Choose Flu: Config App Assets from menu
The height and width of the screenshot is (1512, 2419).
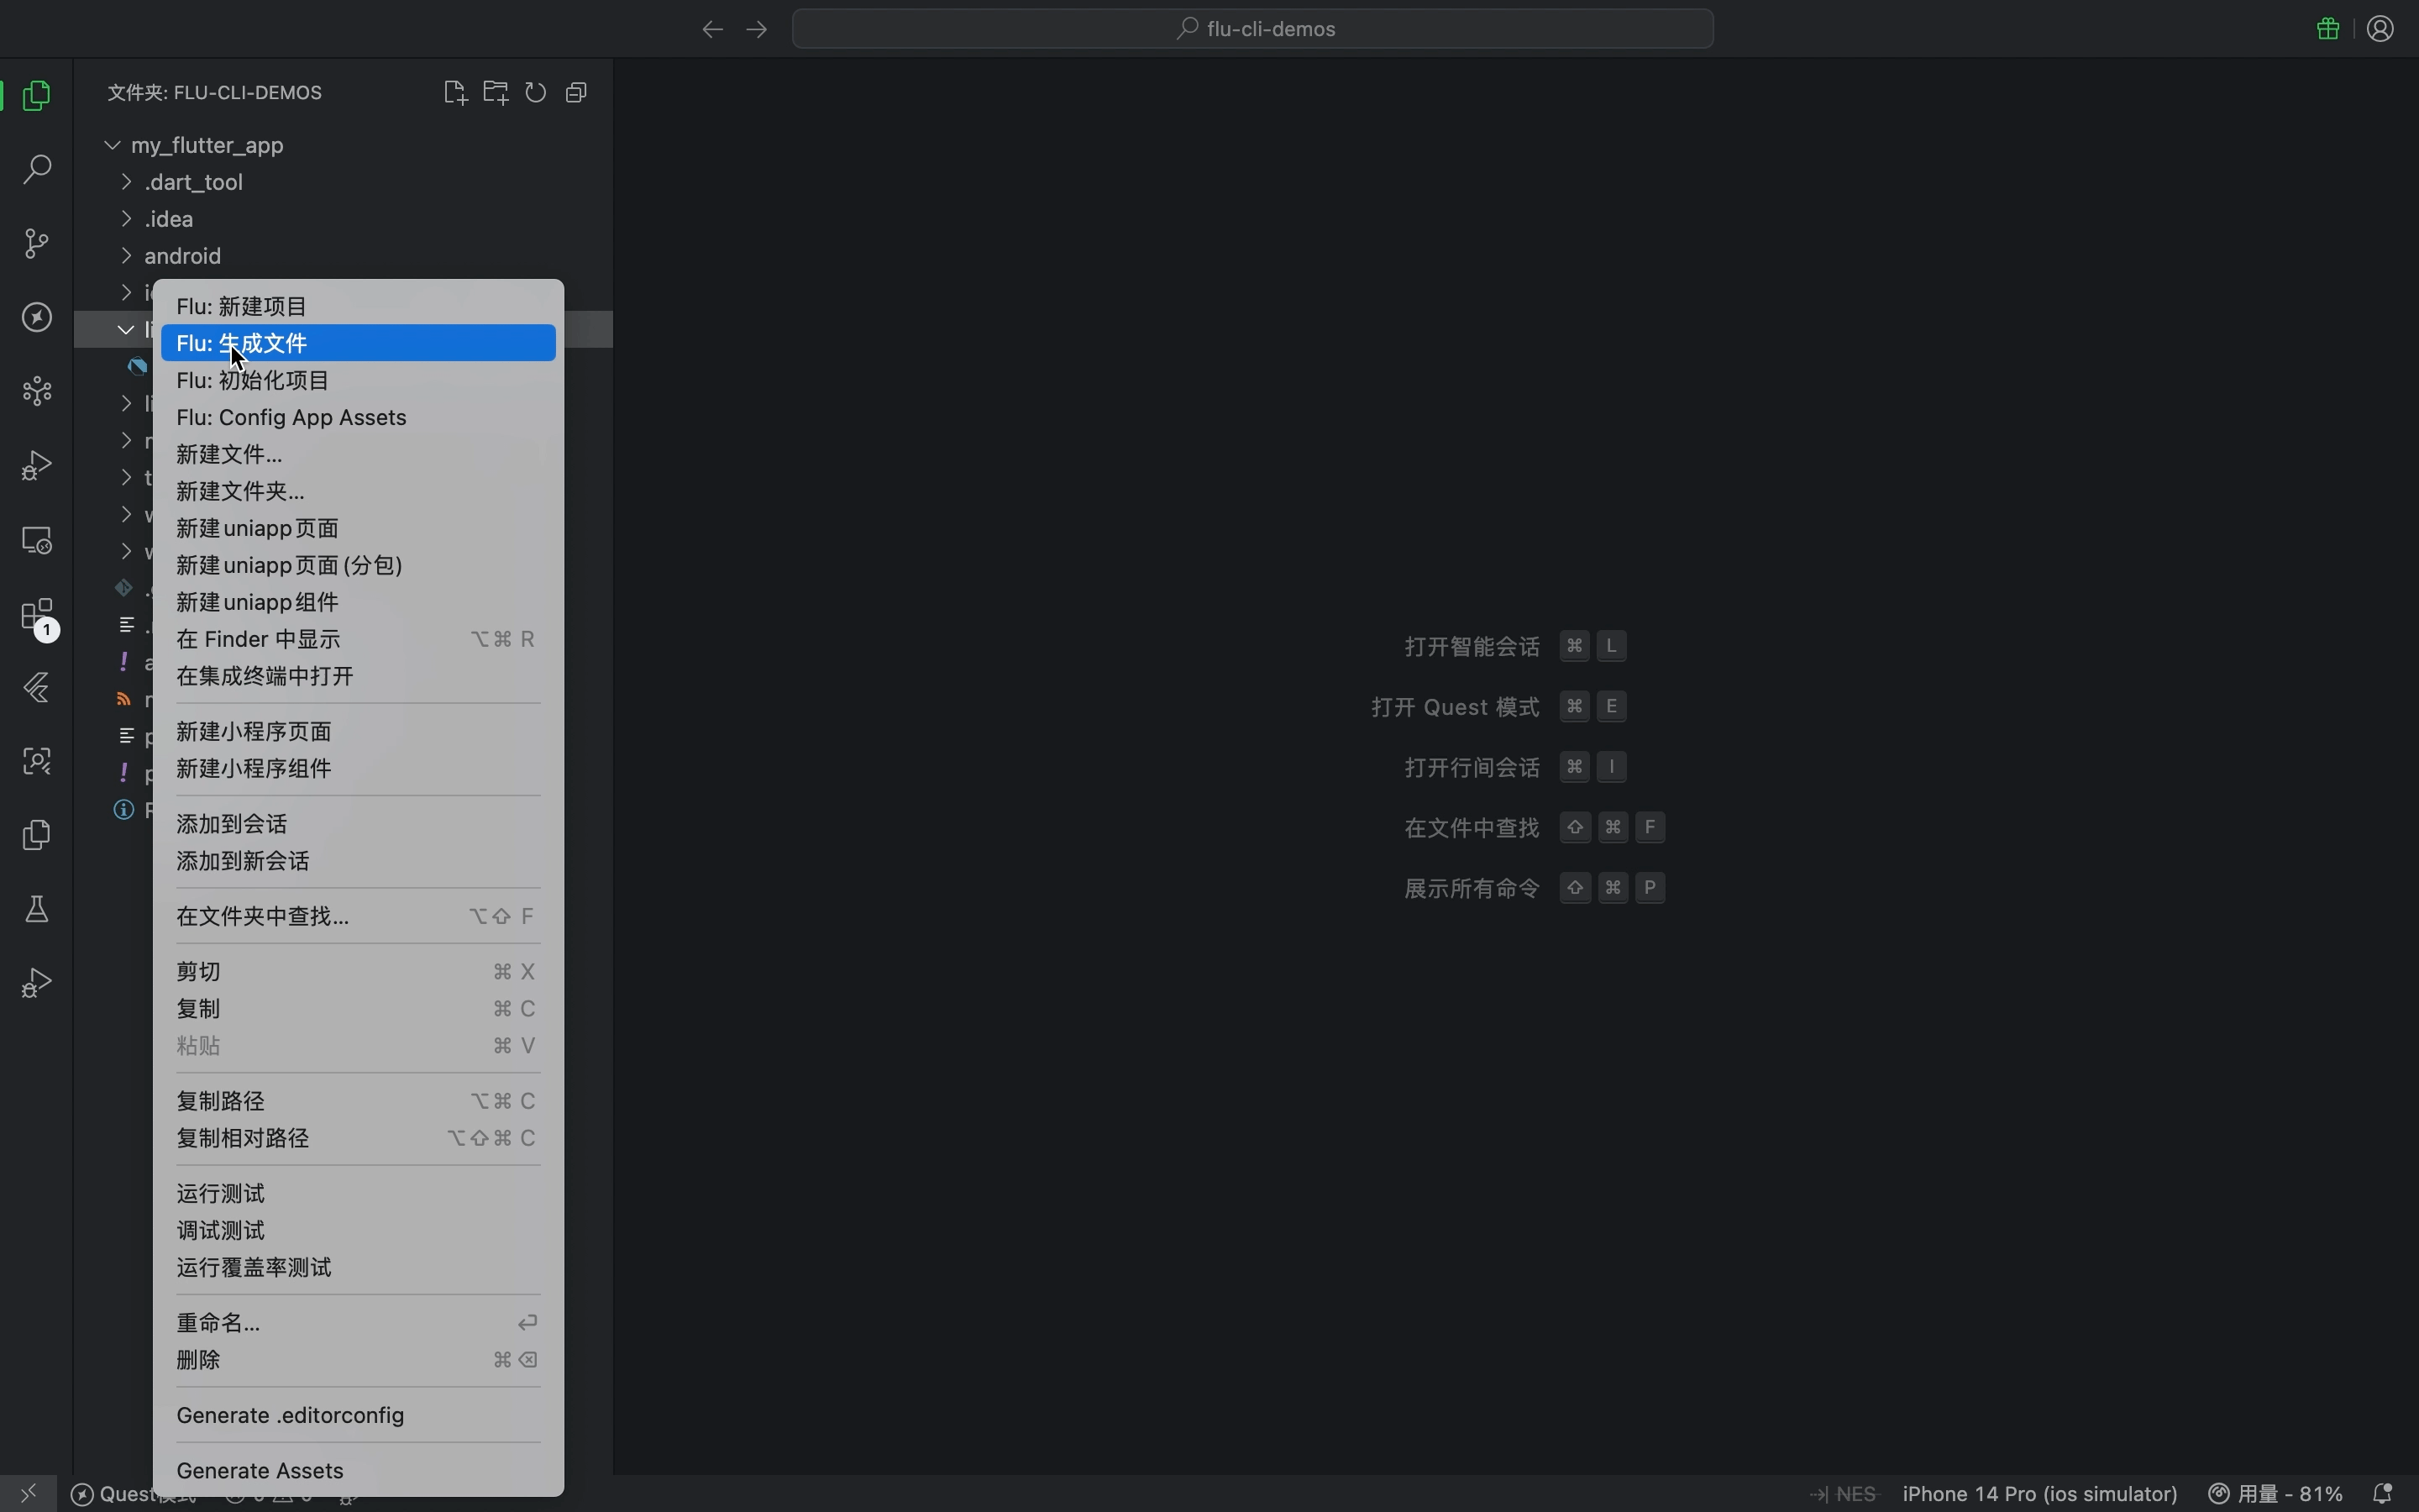pyautogui.click(x=292, y=418)
